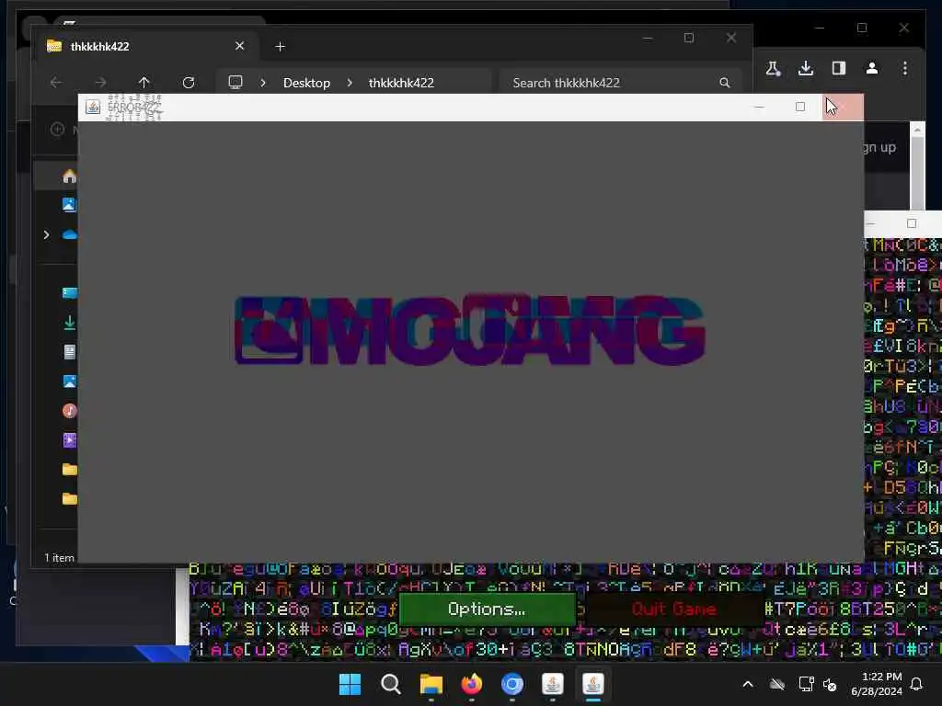Show hidden system tray icons
The width and height of the screenshot is (942, 706).
tap(748, 684)
